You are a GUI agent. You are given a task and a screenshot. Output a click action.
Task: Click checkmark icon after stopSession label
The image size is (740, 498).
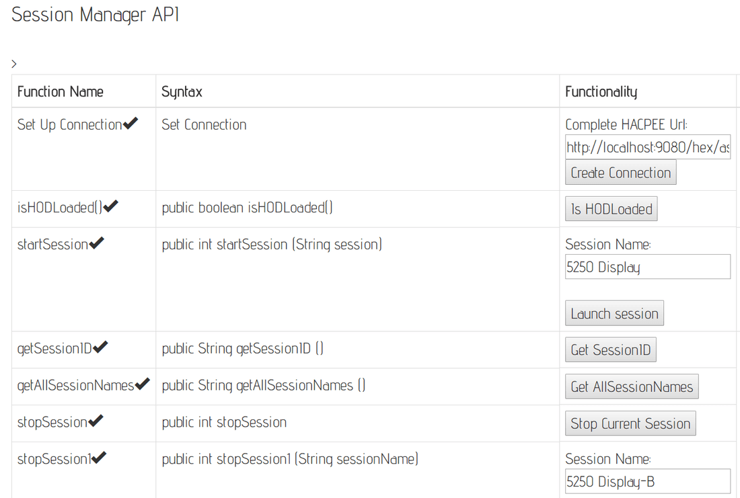96,421
